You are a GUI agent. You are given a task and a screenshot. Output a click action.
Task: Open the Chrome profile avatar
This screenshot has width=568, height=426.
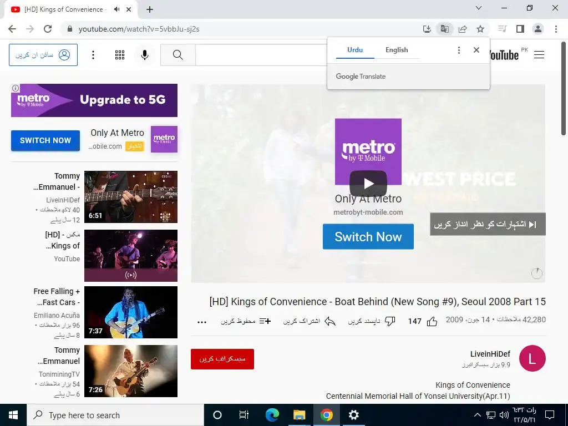[x=538, y=29]
